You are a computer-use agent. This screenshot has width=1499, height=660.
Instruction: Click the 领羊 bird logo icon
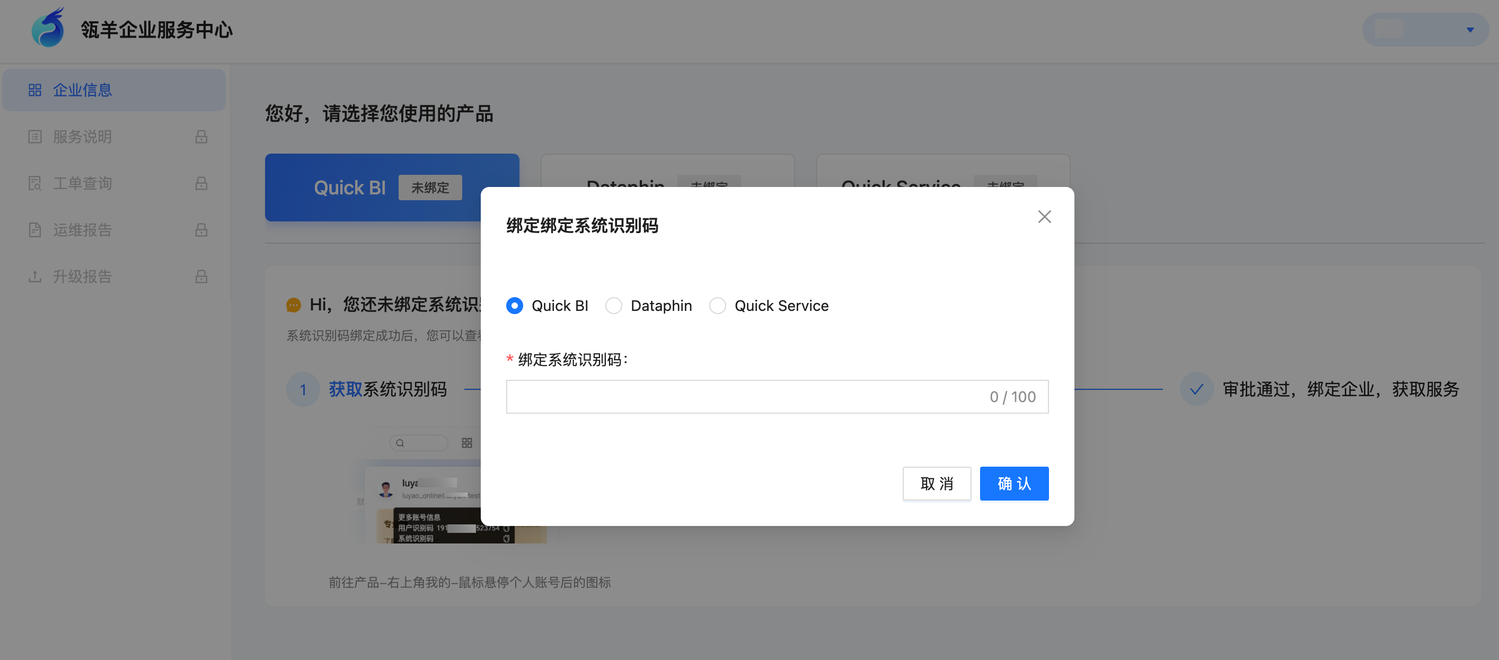[48, 28]
